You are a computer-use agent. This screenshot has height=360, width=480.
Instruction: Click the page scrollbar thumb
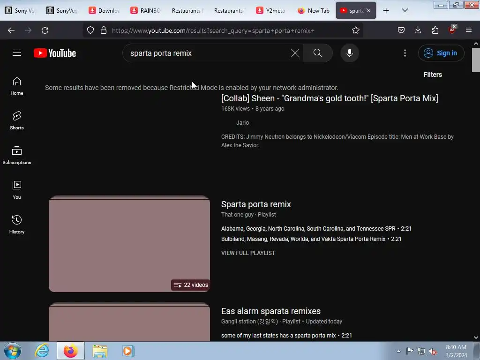(x=476, y=60)
